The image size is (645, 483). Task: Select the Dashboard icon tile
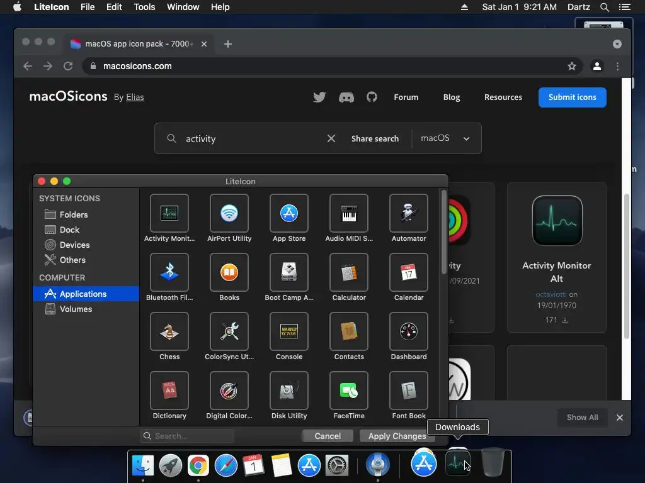point(408,331)
